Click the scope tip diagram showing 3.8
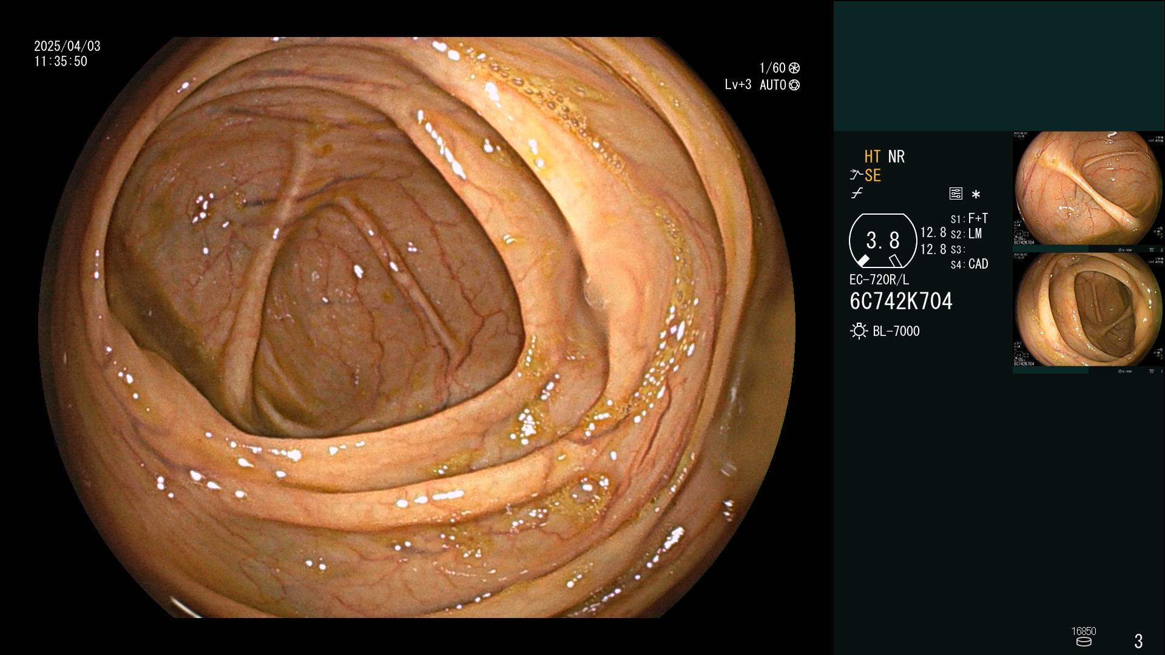Screen dimensions: 1165x655 [883, 241]
